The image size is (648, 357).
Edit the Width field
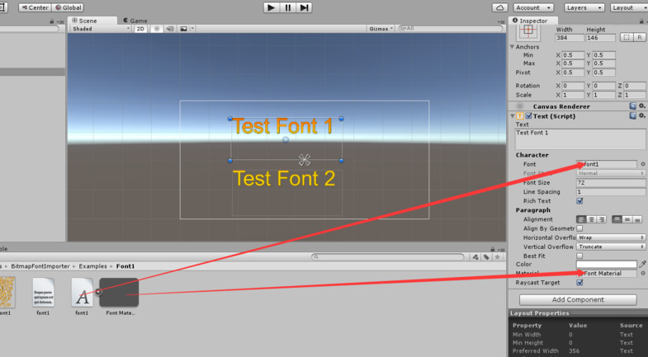coord(570,38)
